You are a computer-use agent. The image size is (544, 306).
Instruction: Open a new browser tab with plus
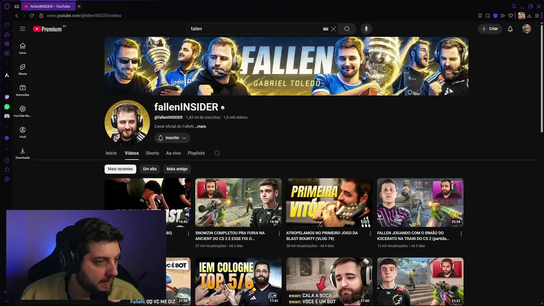tap(79, 6)
